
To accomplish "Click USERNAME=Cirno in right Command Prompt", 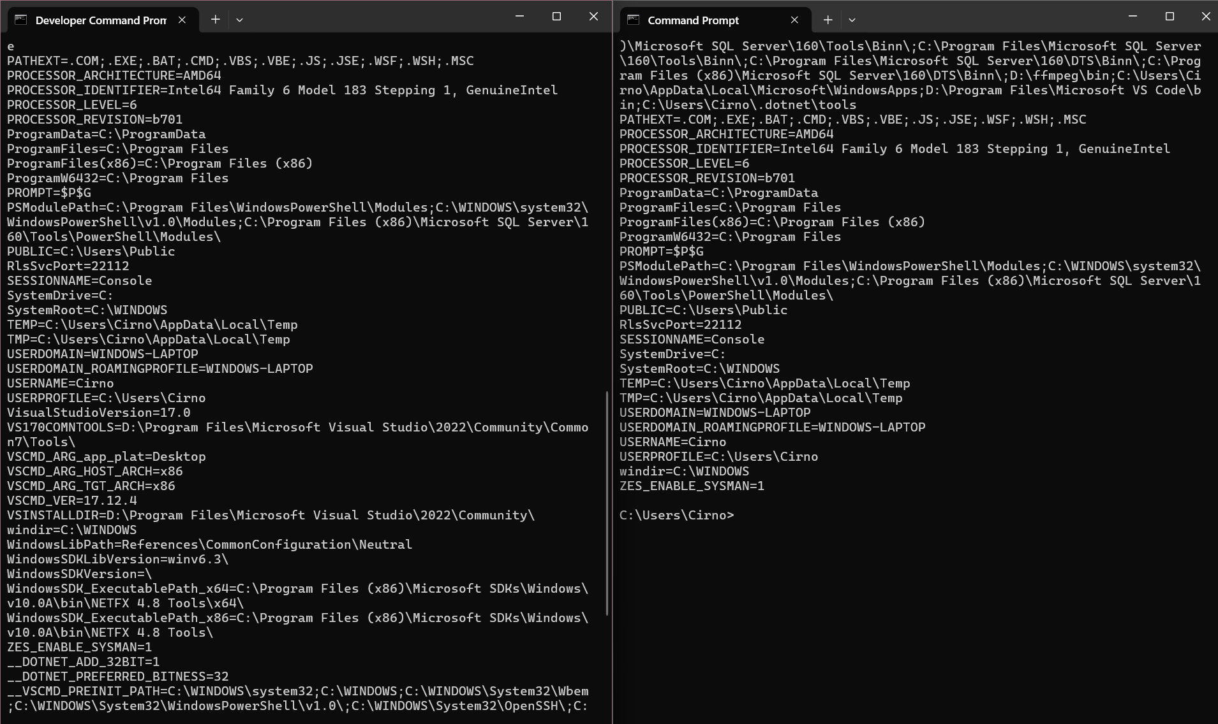I will 673,442.
